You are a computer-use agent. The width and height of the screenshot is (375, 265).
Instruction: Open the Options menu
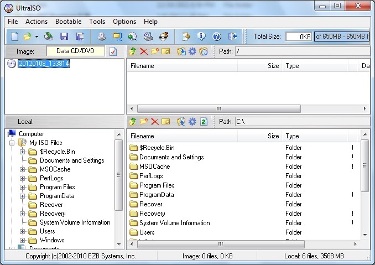tap(124, 22)
